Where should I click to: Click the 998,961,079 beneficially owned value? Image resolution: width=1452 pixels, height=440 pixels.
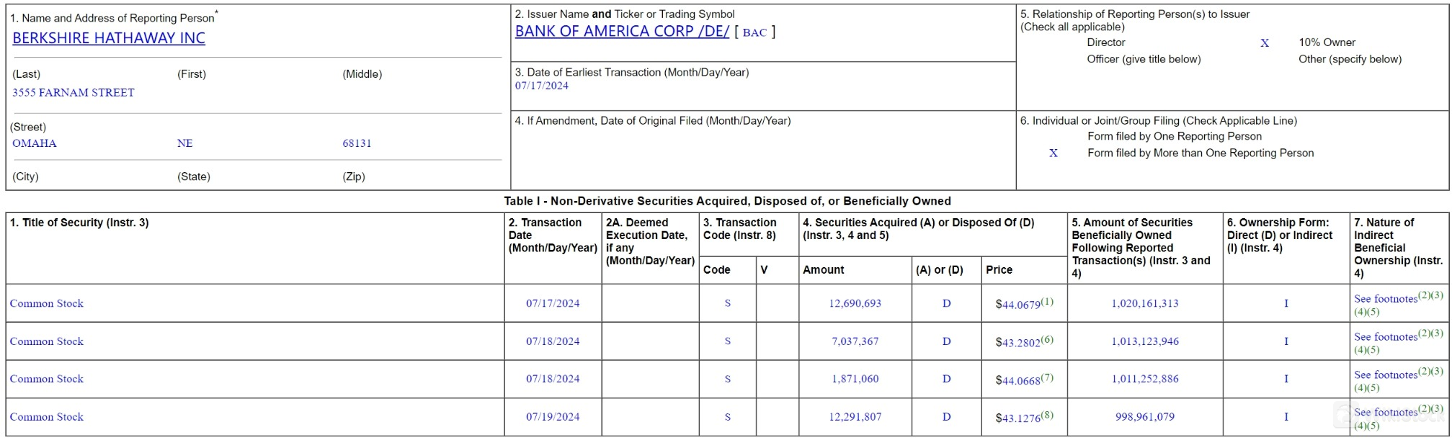click(x=1144, y=417)
